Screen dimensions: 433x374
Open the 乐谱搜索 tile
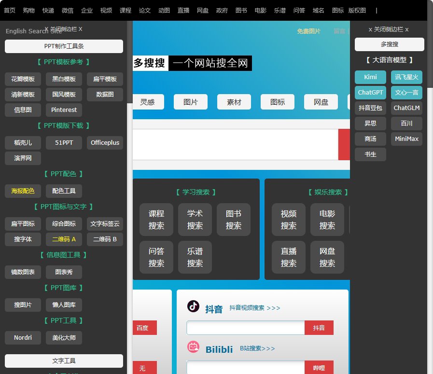[x=195, y=258]
